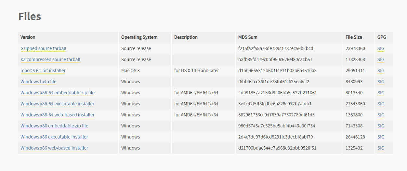Open the Windows help file link
This screenshot has height=171, width=407.
point(38,82)
